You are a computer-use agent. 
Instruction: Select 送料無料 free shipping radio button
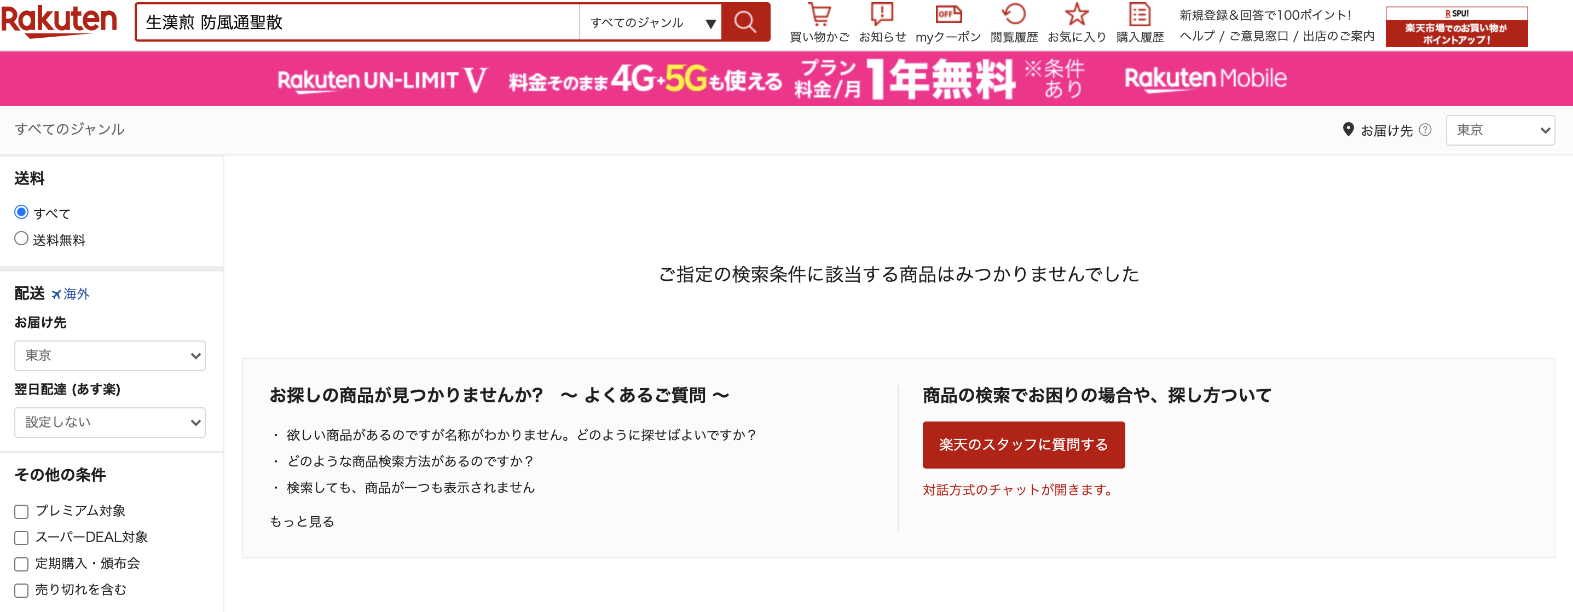click(x=21, y=238)
